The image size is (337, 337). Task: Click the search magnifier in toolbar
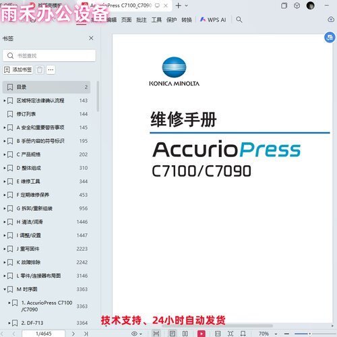(x=239, y=20)
